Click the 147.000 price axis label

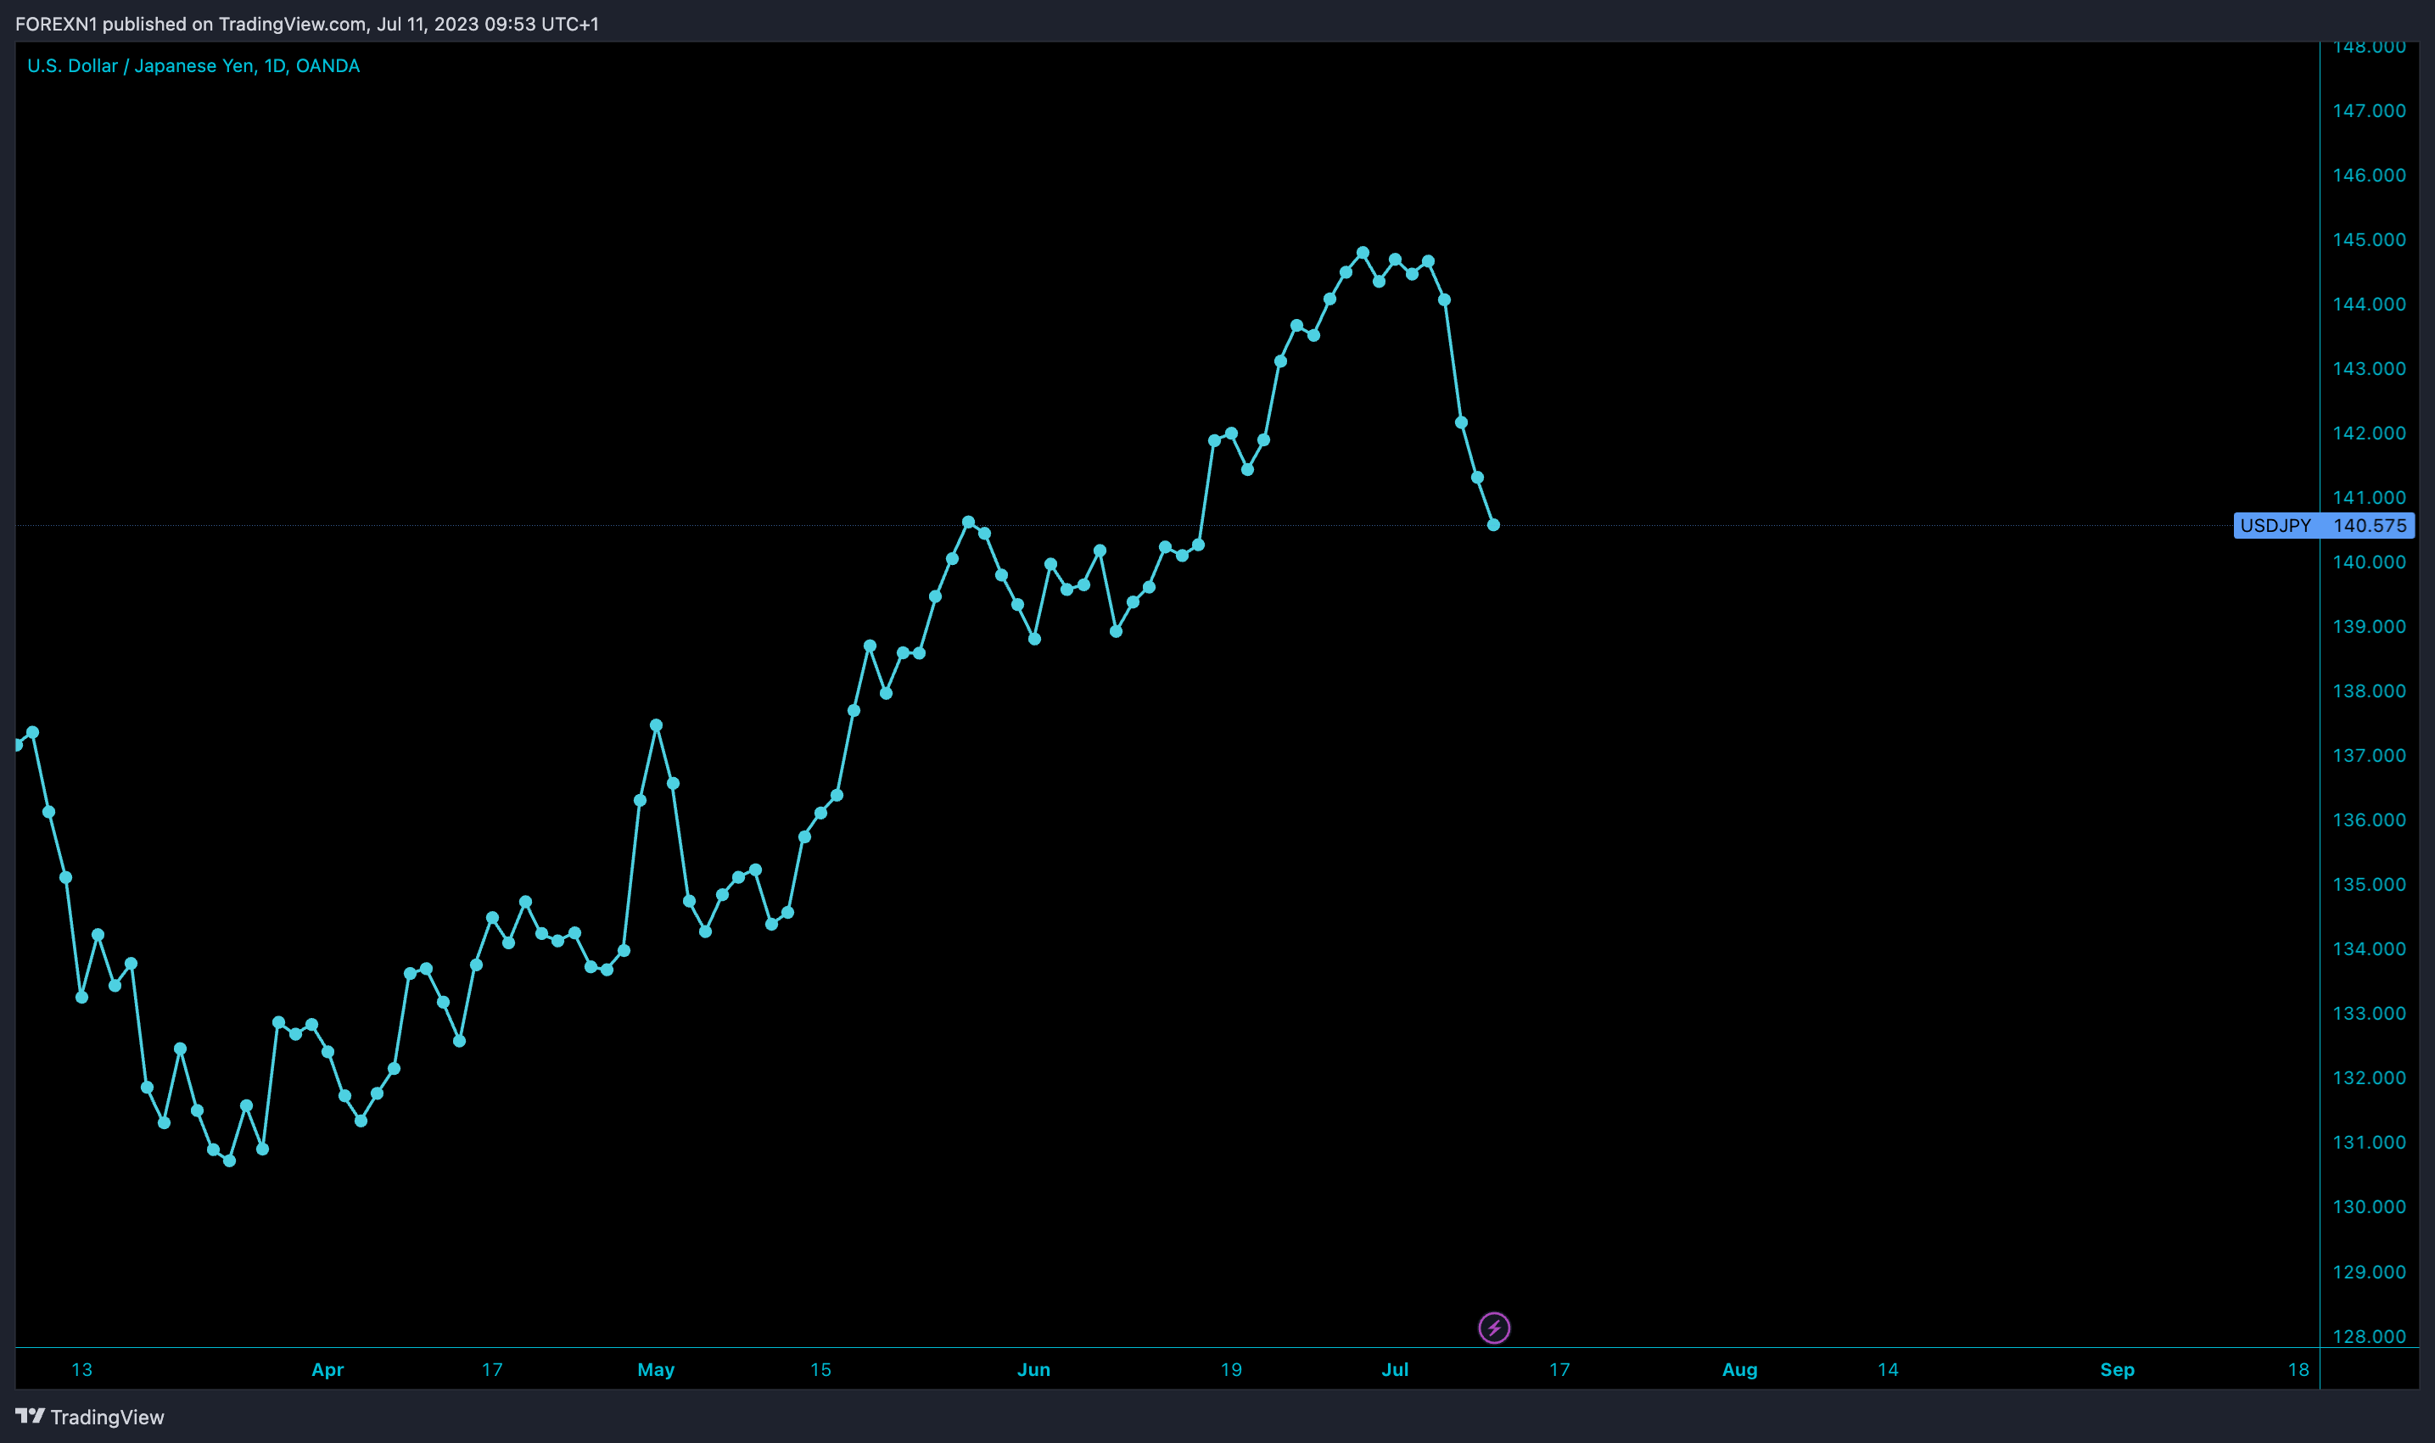click(2369, 110)
